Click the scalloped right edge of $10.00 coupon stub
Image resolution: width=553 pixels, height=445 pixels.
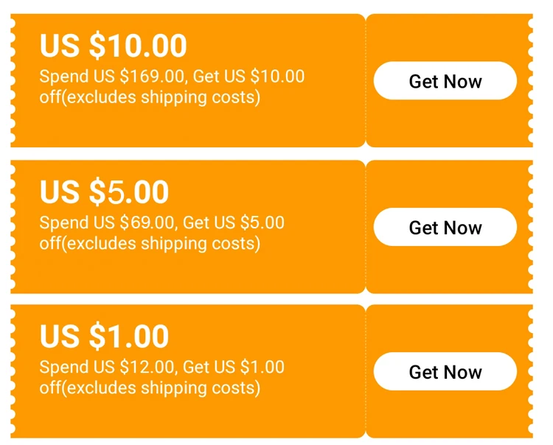[x=530, y=80]
